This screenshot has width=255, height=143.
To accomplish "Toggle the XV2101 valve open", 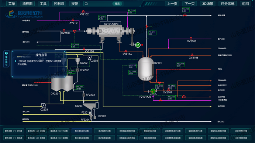I will [73, 20].
